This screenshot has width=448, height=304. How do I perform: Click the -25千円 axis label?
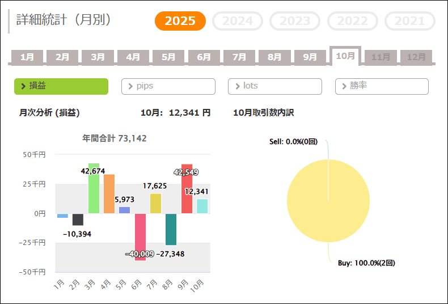click(x=32, y=243)
